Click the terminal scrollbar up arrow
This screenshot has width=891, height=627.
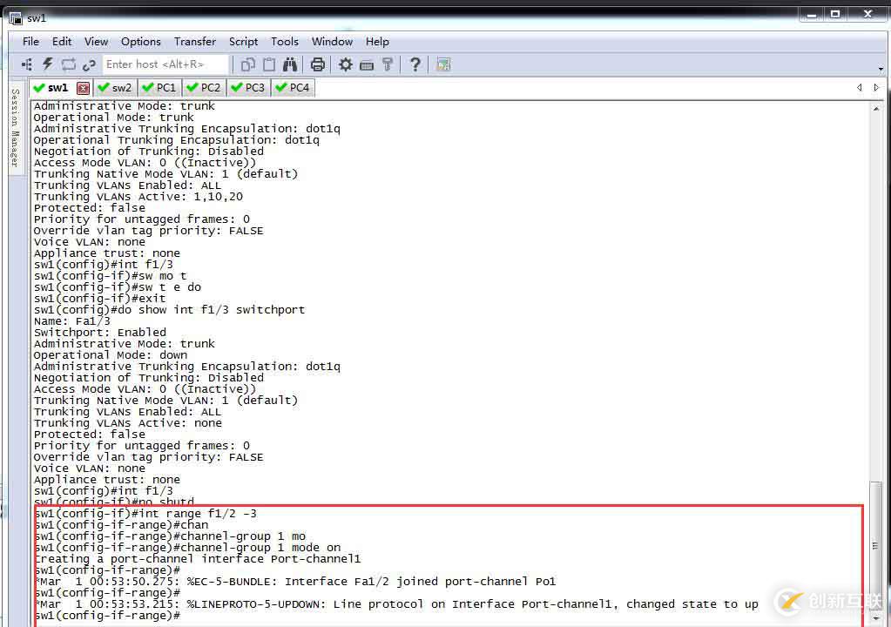point(876,109)
